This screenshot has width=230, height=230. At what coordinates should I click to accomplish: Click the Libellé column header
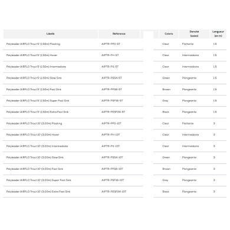tap(51, 34)
